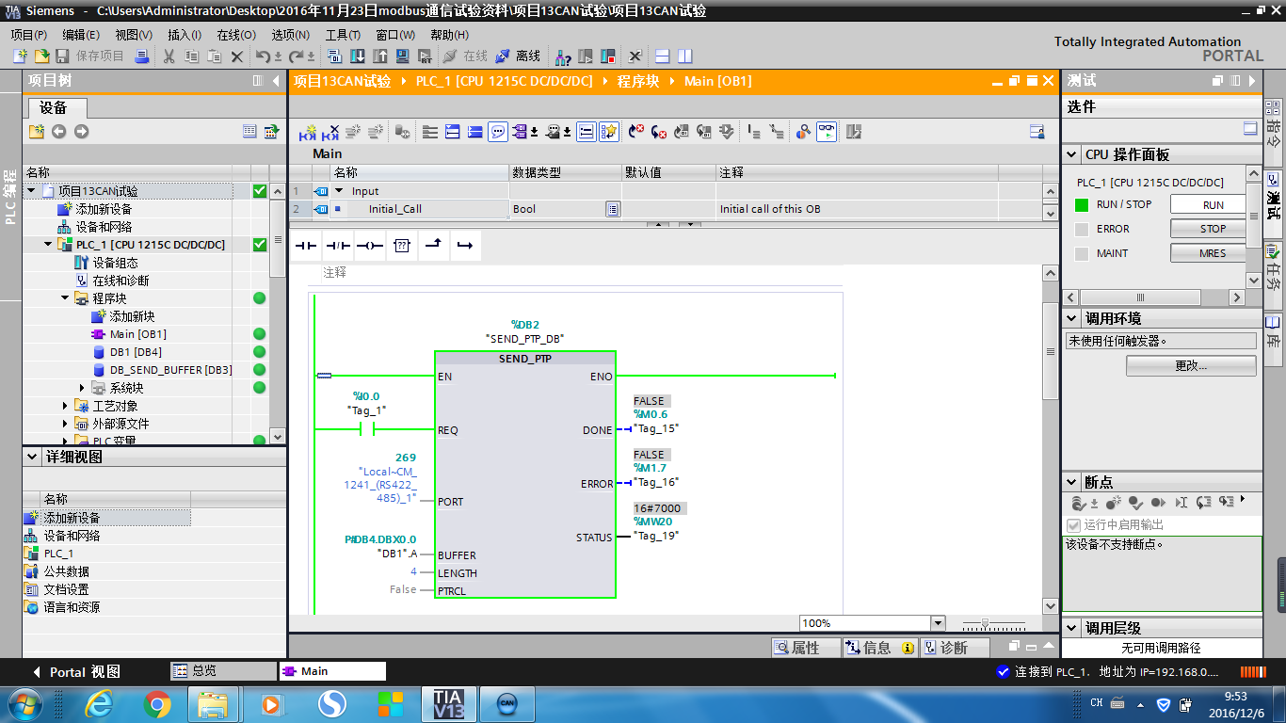Open the 在线(O) menu

point(235,35)
